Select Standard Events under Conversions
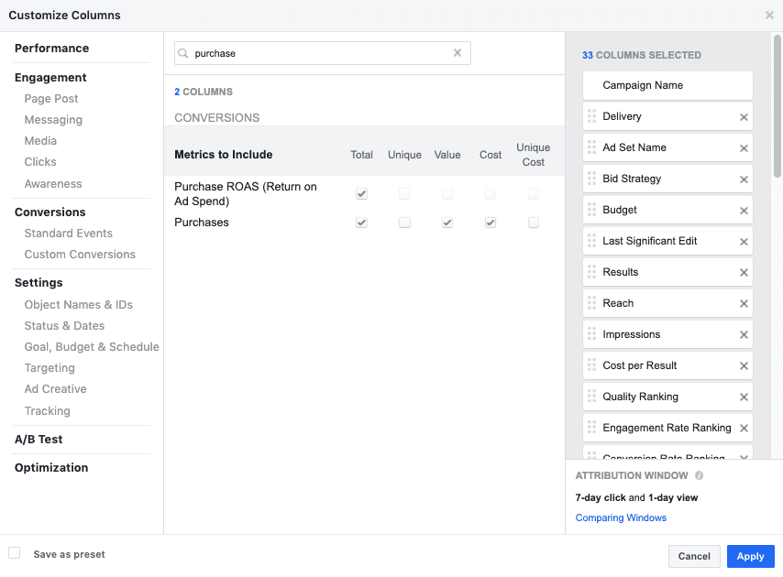 tap(68, 234)
